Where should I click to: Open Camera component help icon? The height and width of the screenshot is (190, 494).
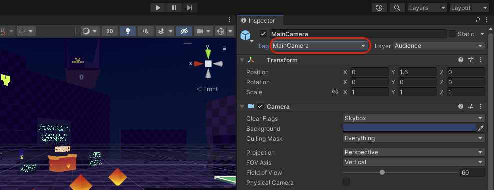click(x=461, y=107)
